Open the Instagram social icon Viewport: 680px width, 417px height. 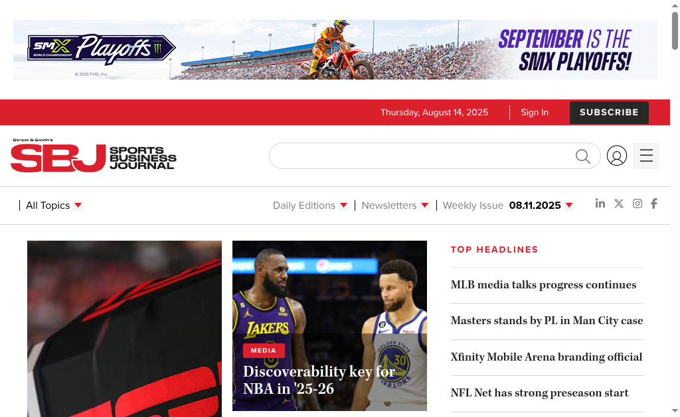point(637,204)
